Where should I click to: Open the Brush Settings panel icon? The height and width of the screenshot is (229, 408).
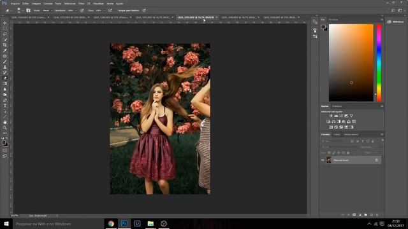click(x=28, y=10)
